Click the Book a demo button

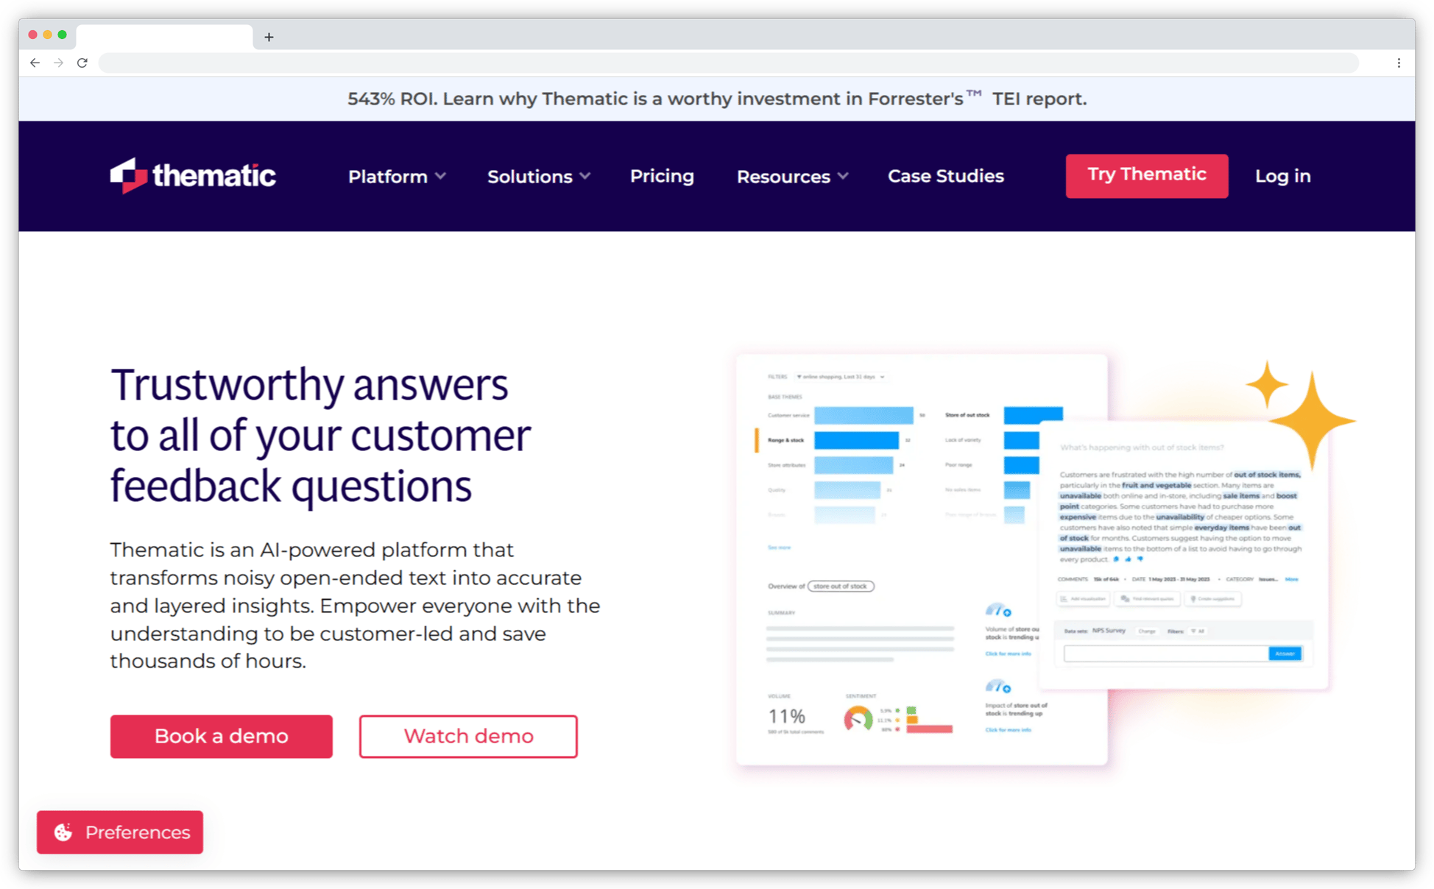221,736
